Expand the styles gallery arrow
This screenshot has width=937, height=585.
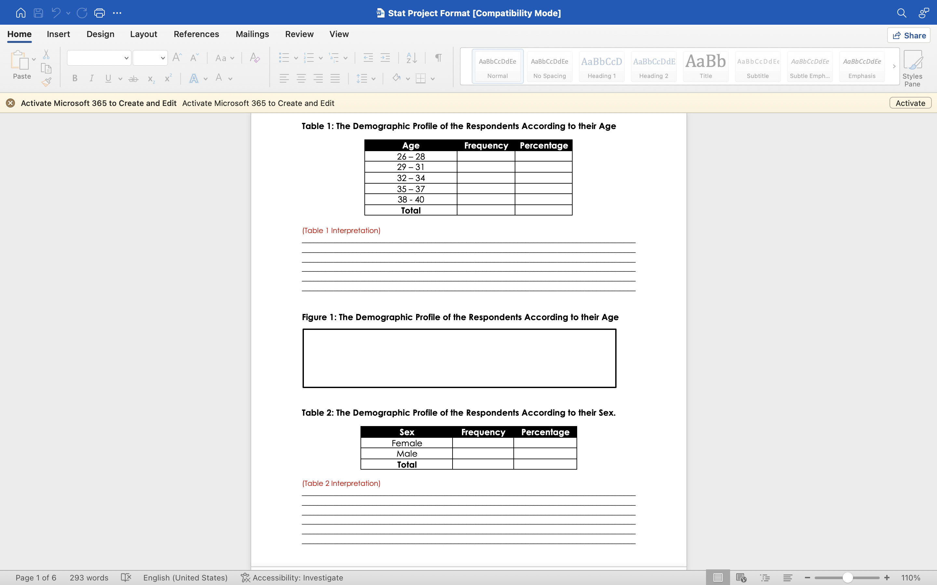894,67
